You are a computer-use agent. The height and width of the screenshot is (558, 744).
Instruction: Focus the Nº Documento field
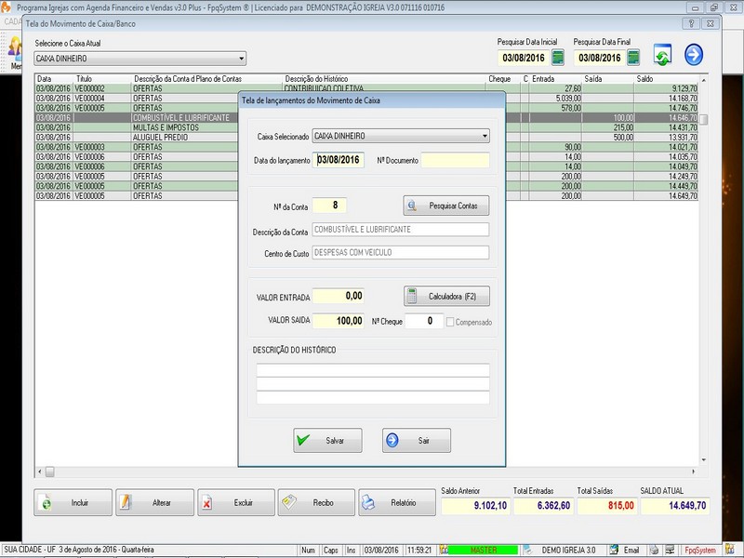[x=455, y=160]
